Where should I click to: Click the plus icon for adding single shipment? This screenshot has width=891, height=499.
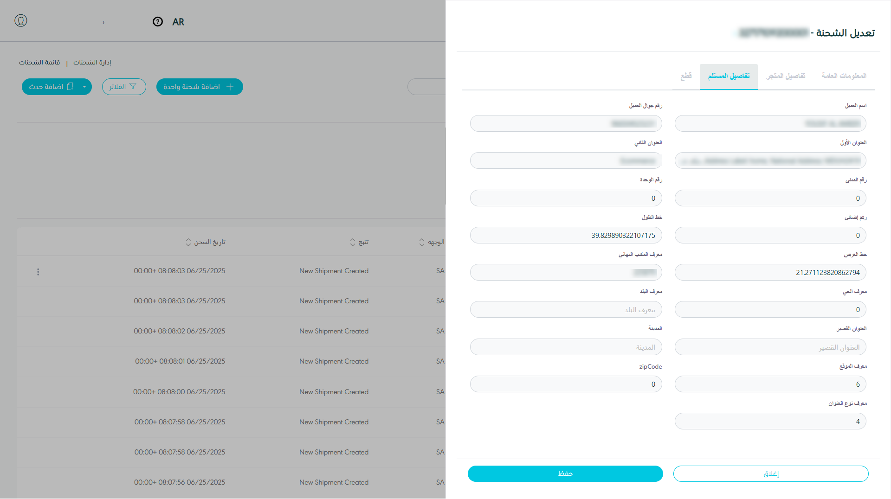pyautogui.click(x=230, y=87)
